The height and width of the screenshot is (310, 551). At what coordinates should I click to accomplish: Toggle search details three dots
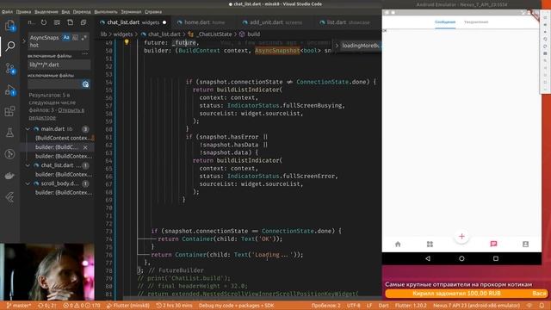coord(85,54)
